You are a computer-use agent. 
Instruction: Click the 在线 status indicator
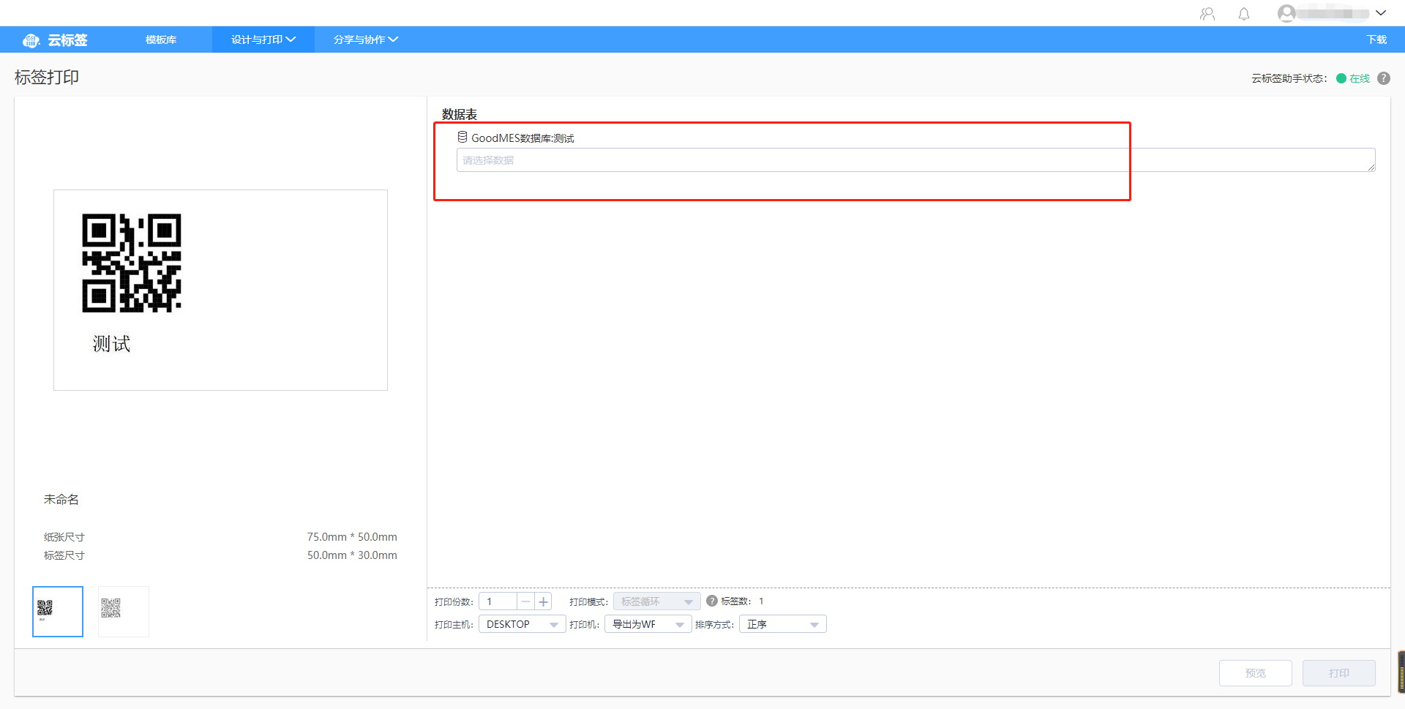point(1353,78)
